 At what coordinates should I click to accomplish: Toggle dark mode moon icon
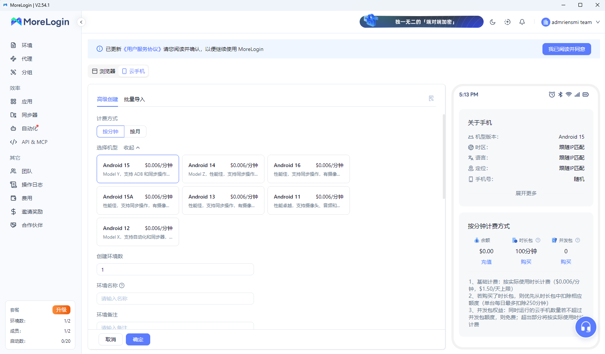coord(493,22)
